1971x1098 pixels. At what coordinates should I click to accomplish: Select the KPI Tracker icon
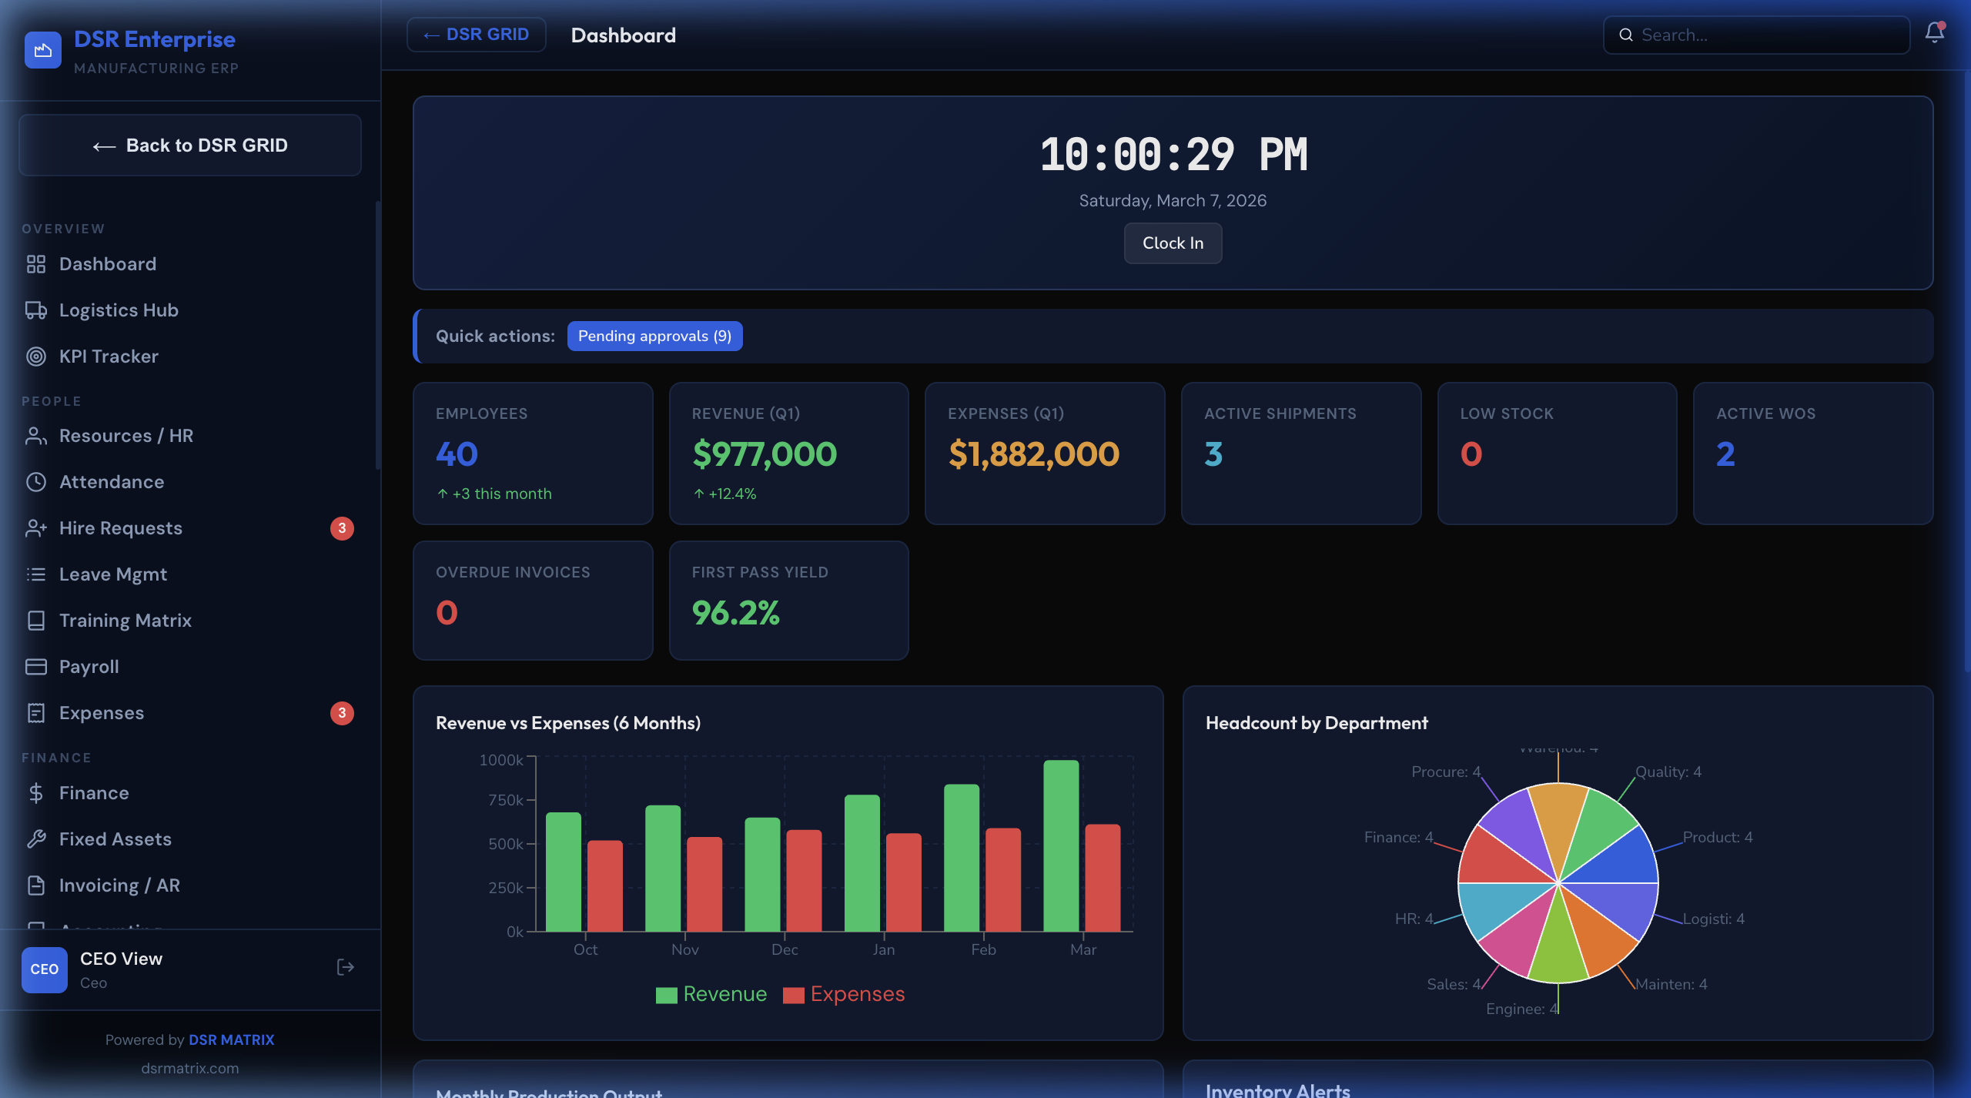[x=36, y=356]
